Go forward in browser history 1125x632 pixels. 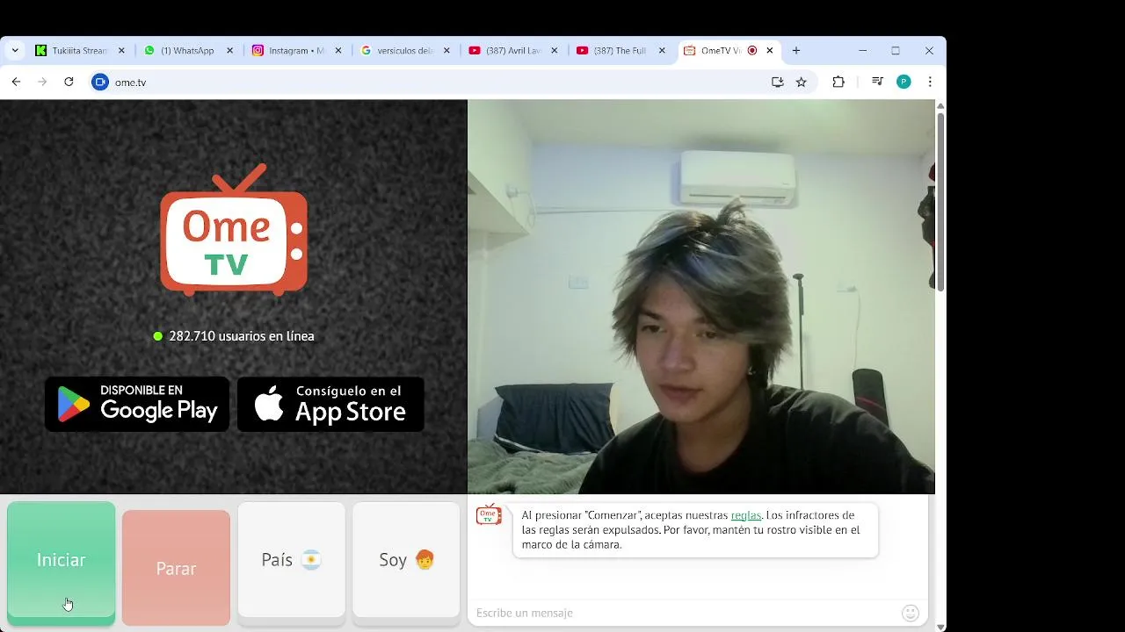pos(42,82)
